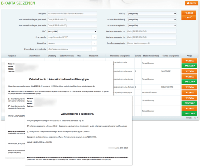Open the Status kwalifikacji dropdown
Viewport: 200px width, 166px height.
coord(152,19)
